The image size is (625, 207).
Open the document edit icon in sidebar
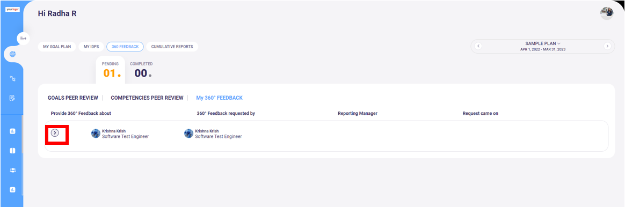[12, 98]
